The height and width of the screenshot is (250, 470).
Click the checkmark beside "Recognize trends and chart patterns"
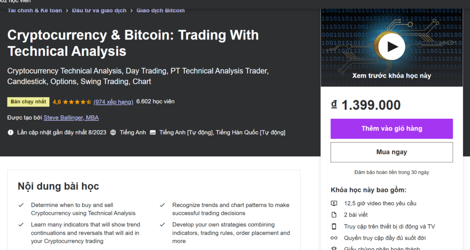[x=162, y=205]
